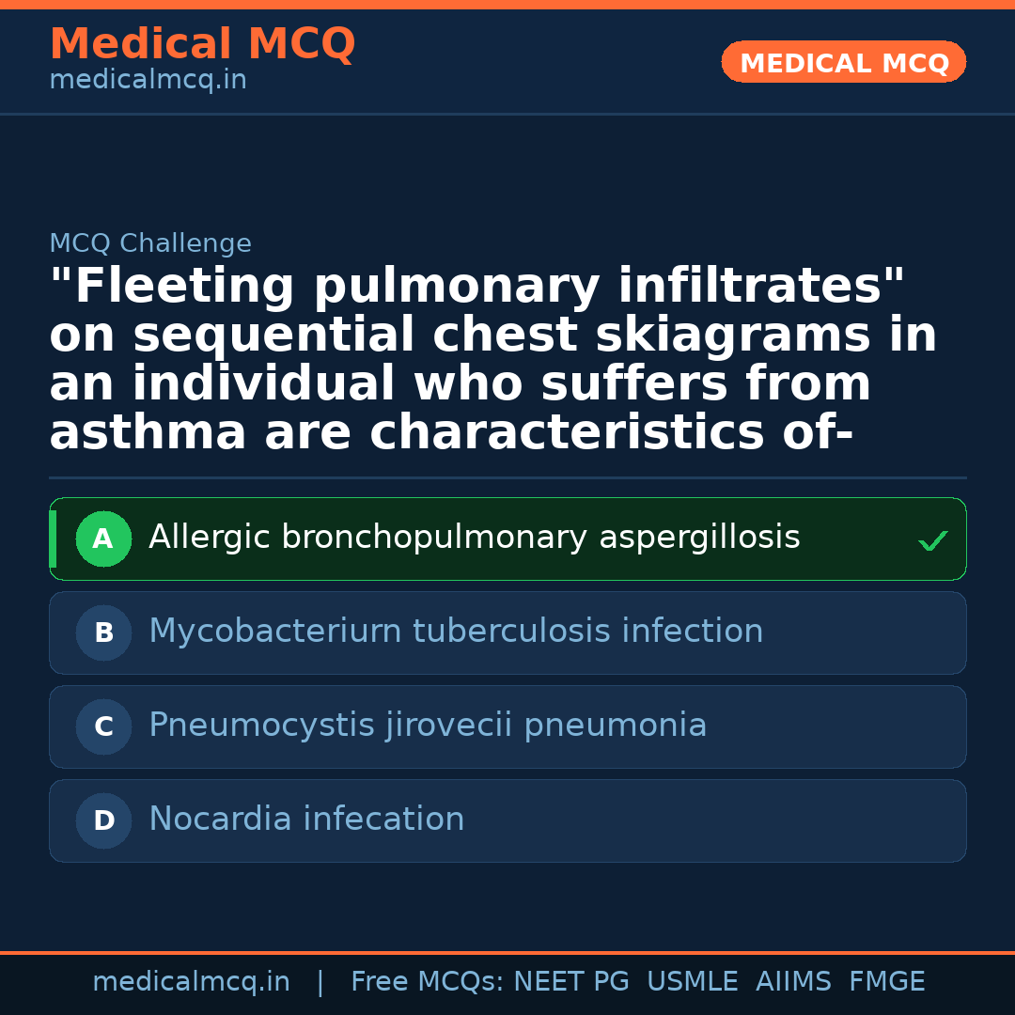
Task: Open medicalmcq.in link below header title
Action: (148, 81)
